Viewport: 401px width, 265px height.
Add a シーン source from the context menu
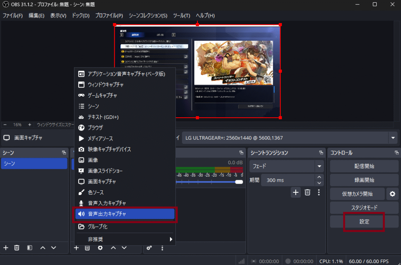coord(125,106)
